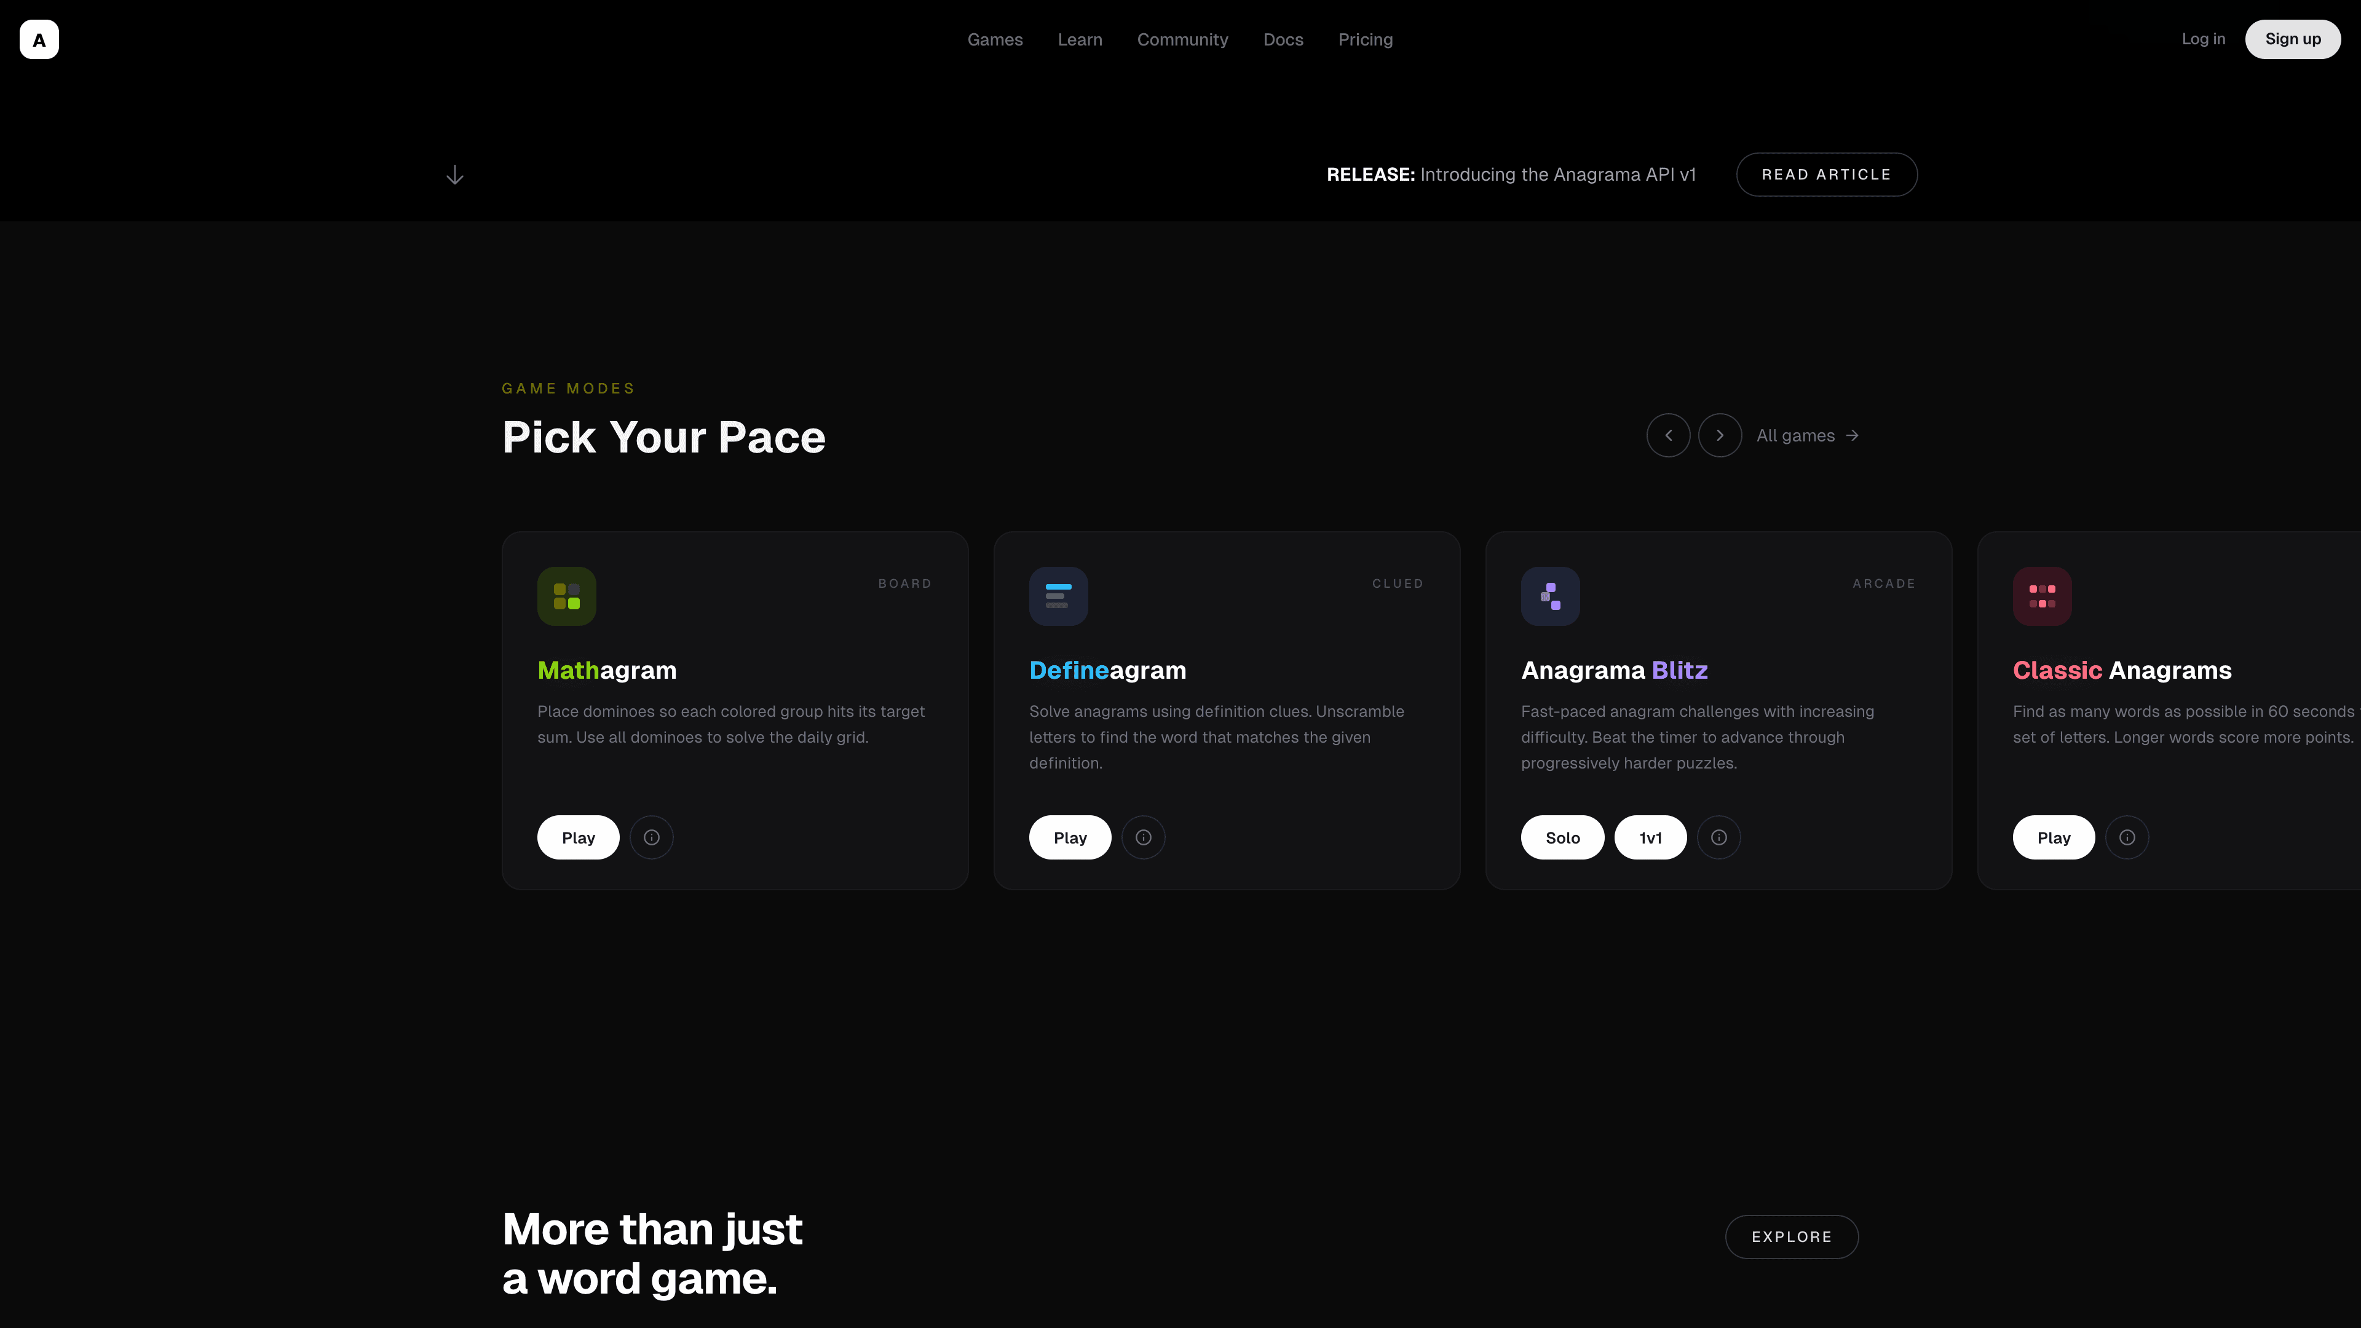Start Anagrama Blitz in 1v1 mode
Screen dimensions: 2361x1328
[x=1650, y=837]
